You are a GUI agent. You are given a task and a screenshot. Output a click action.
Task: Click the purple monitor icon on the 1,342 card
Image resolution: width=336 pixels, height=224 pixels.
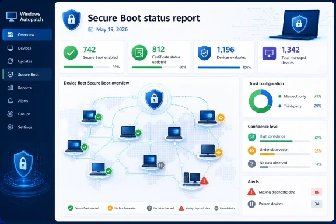pos(269,52)
